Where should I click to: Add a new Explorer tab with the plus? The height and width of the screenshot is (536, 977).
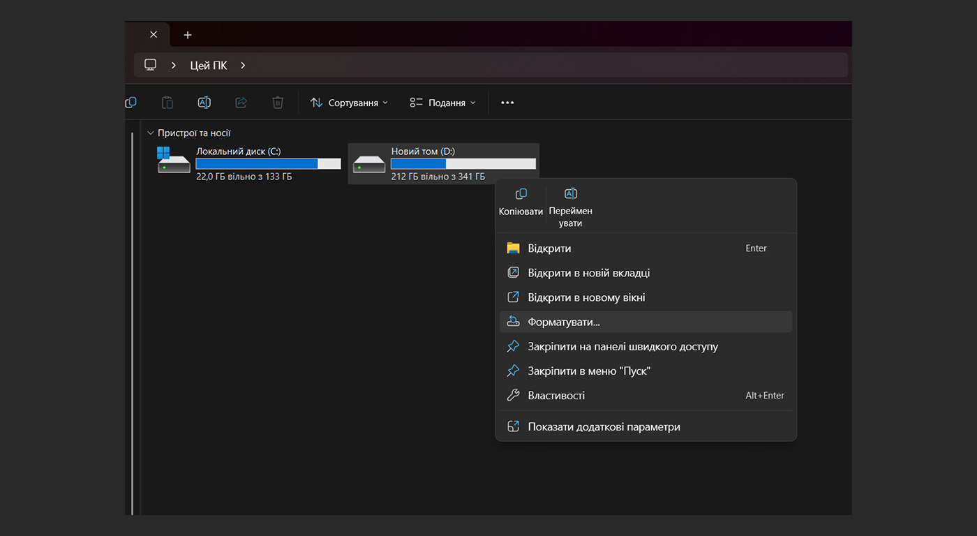[188, 34]
